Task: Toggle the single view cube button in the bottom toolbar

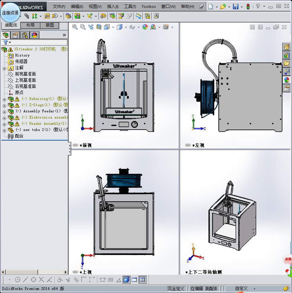Action: [x=126, y=280]
